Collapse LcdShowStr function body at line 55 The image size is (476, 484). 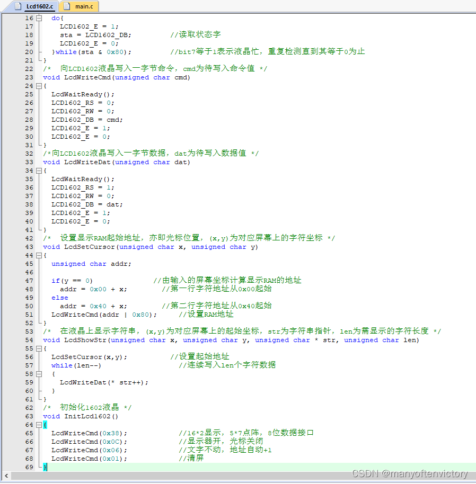39,348
